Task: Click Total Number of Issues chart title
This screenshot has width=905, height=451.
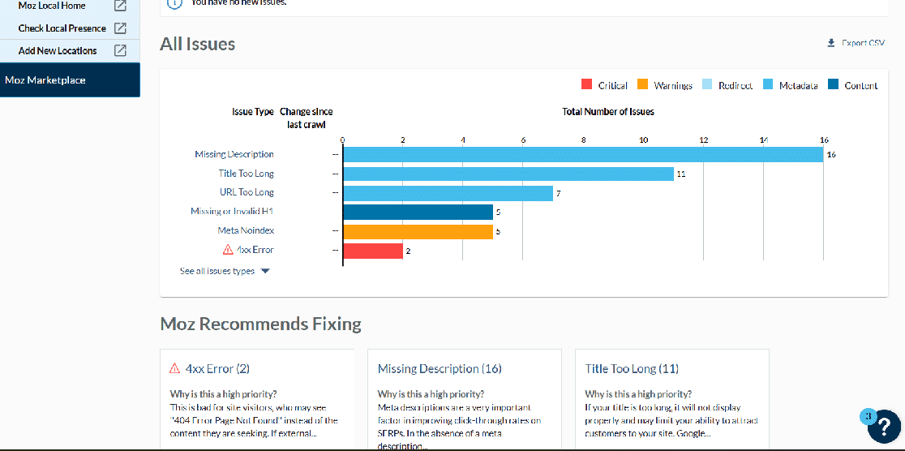Action: click(x=607, y=112)
